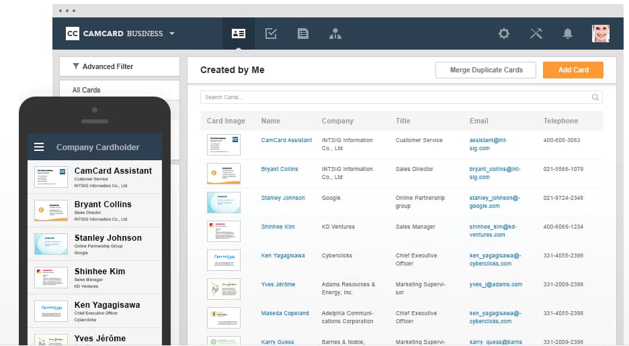This screenshot has height=346, width=629.
Task: Click the Add Card button
Action: 573,70
